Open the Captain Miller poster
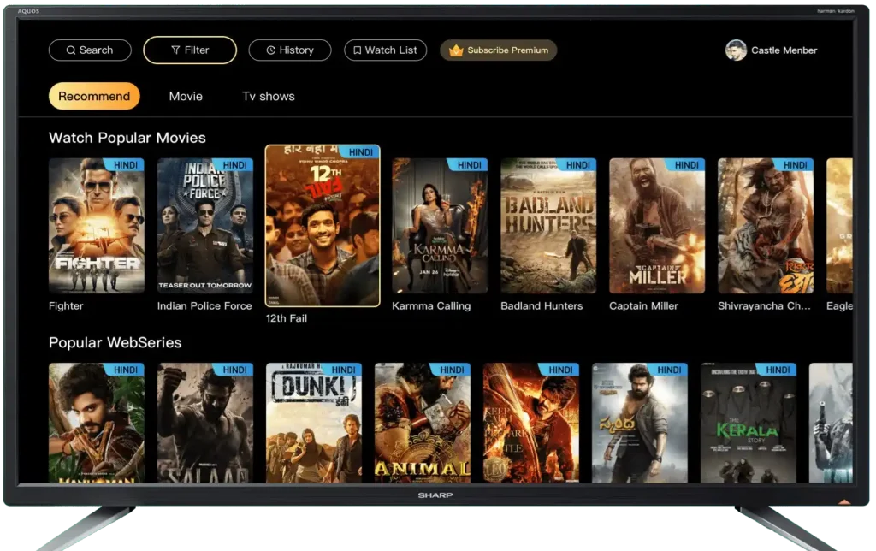 (x=657, y=226)
